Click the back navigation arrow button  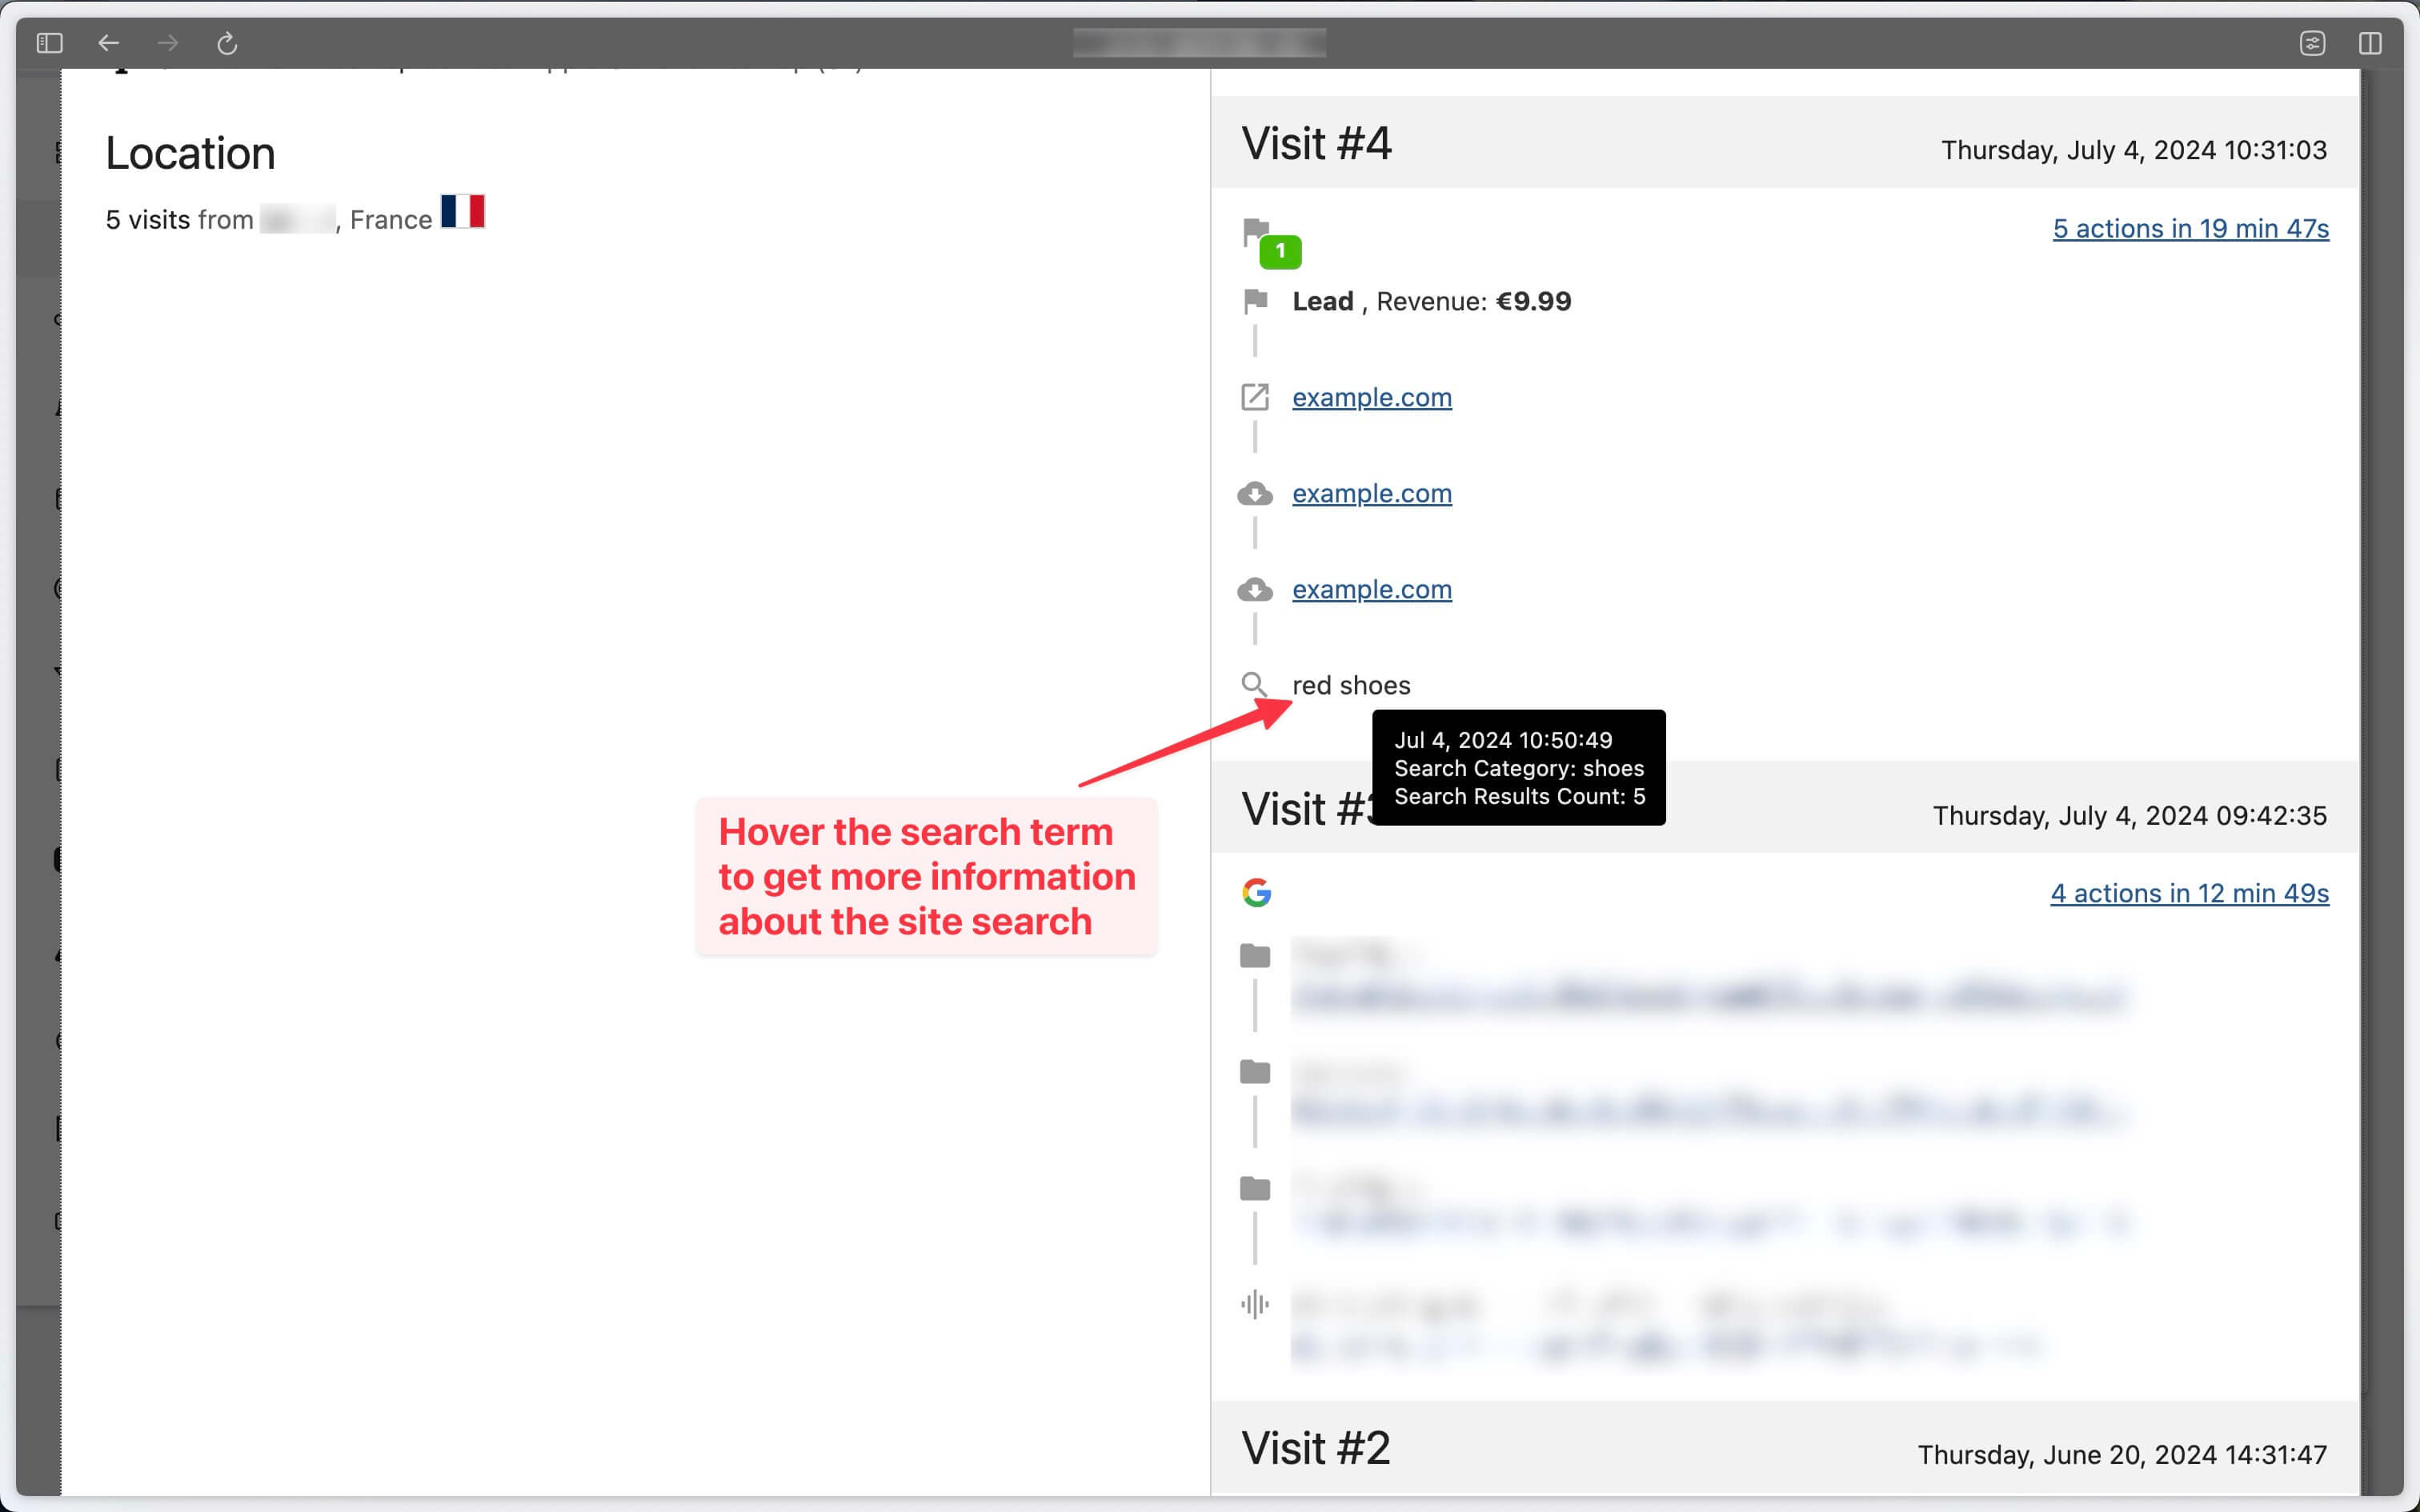tap(108, 42)
